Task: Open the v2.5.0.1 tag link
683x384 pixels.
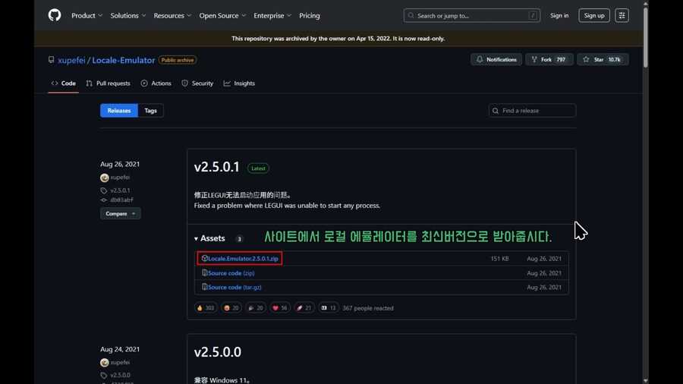Action: coord(120,190)
